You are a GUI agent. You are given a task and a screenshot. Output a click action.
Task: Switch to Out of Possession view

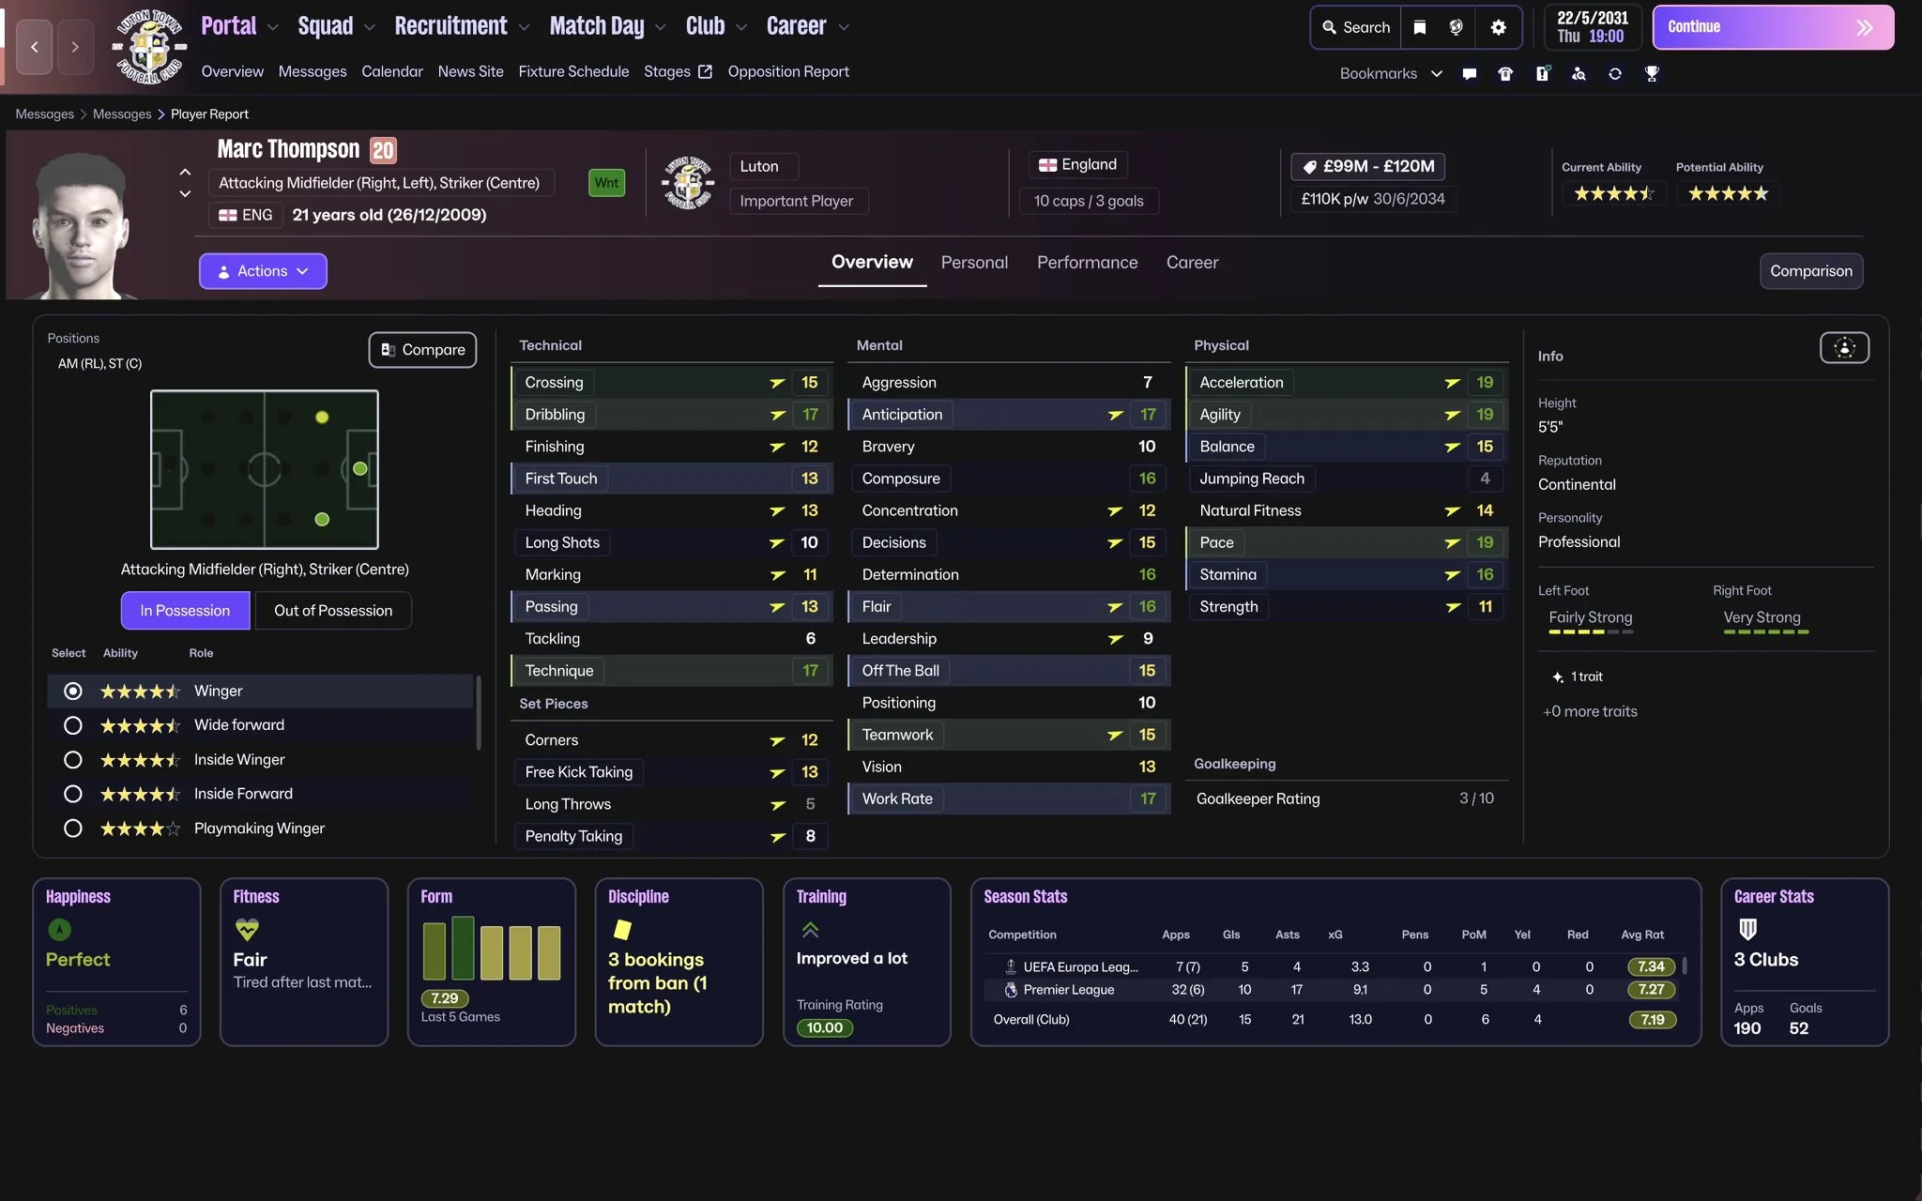pos(333,611)
